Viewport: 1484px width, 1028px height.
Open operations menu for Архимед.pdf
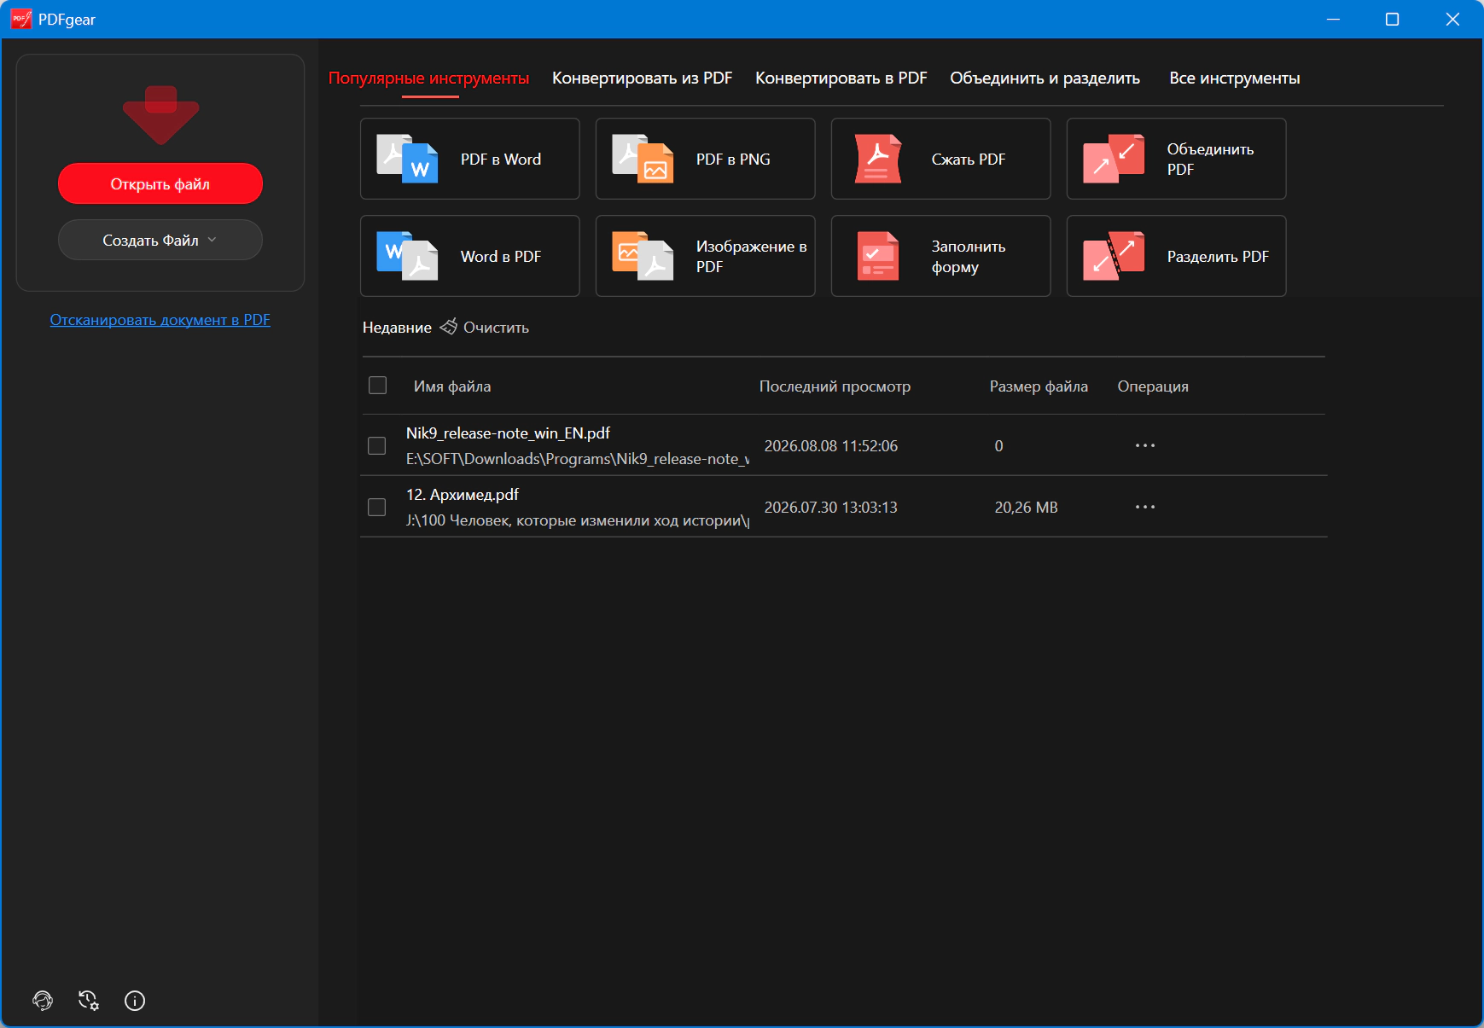coord(1145,507)
